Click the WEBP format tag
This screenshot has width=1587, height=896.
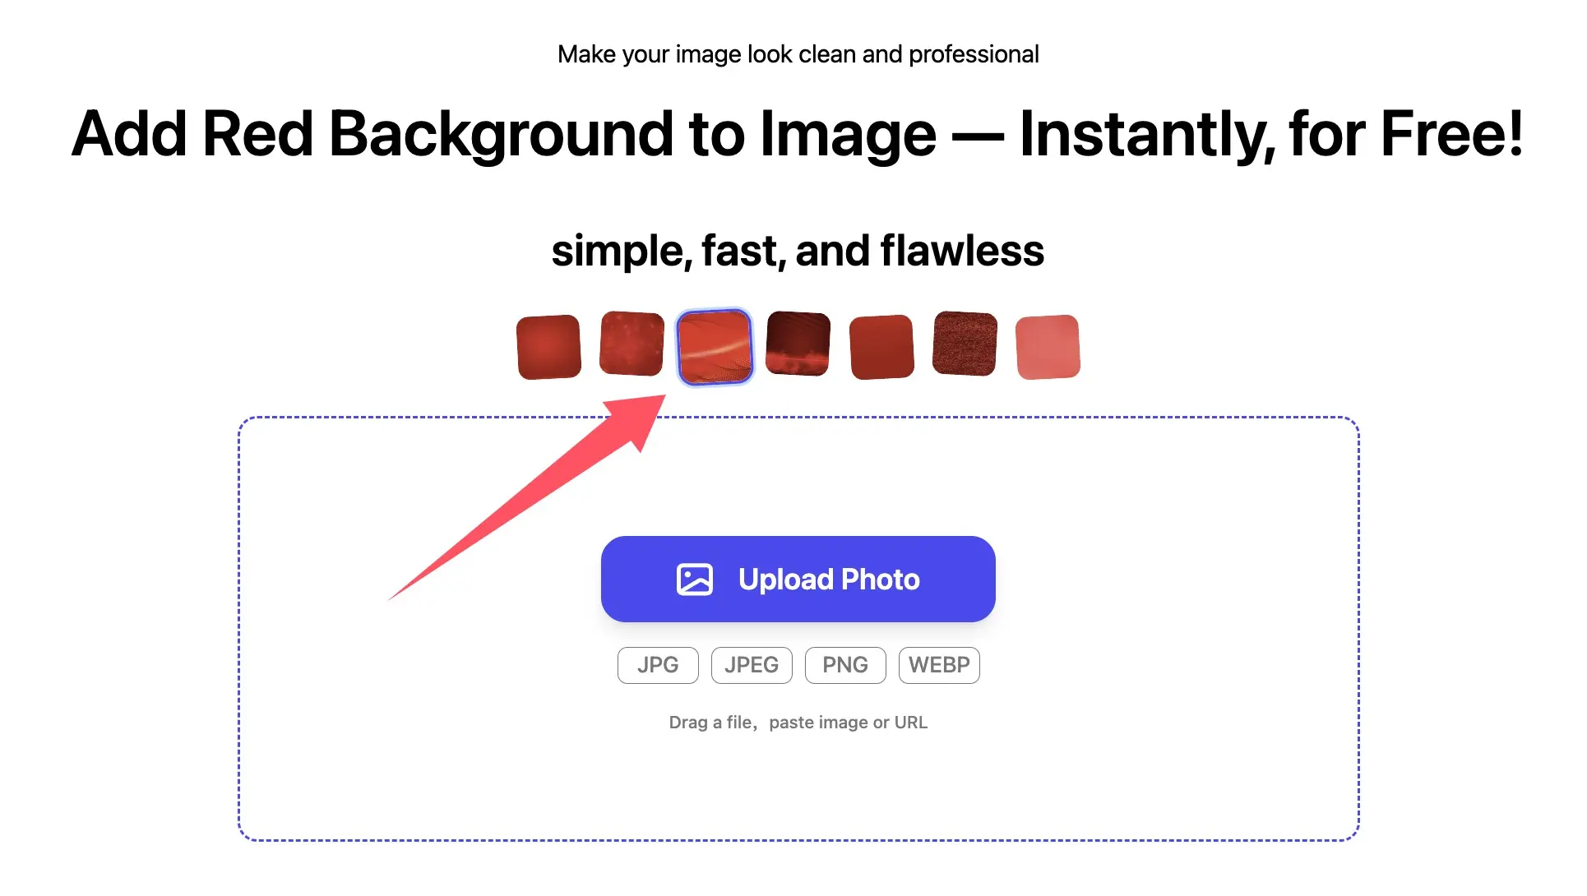coord(939,665)
